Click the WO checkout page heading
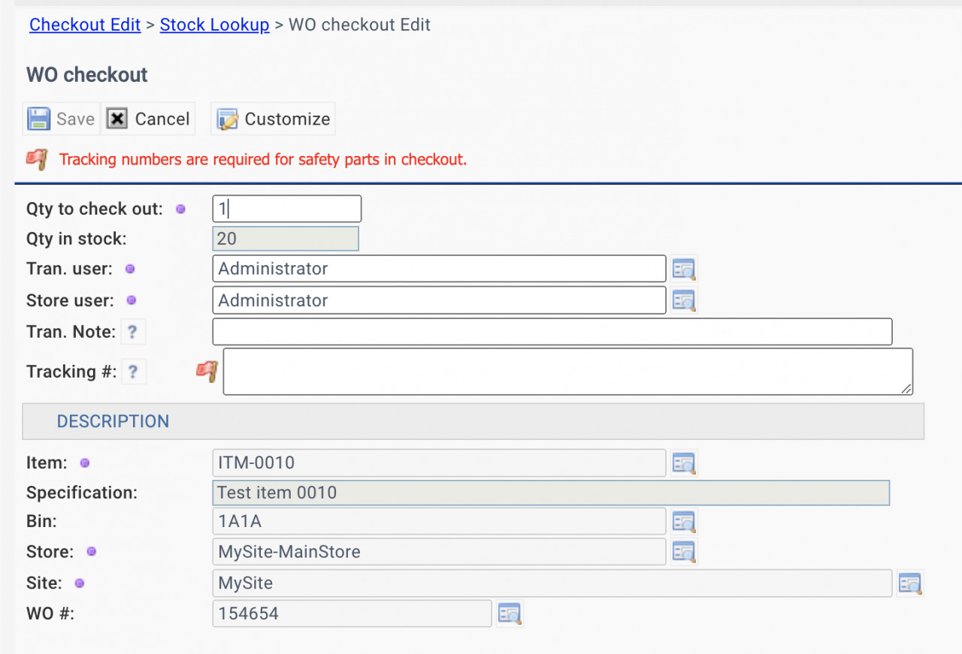962x654 pixels. pyautogui.click(x=87, y=75)
